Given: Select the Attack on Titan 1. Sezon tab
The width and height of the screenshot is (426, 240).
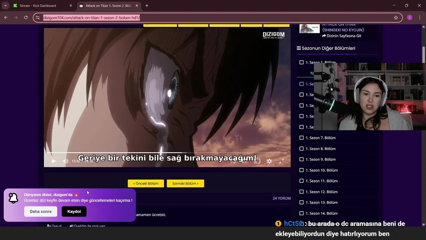Looking at the screenshot, I should (108, 6).
